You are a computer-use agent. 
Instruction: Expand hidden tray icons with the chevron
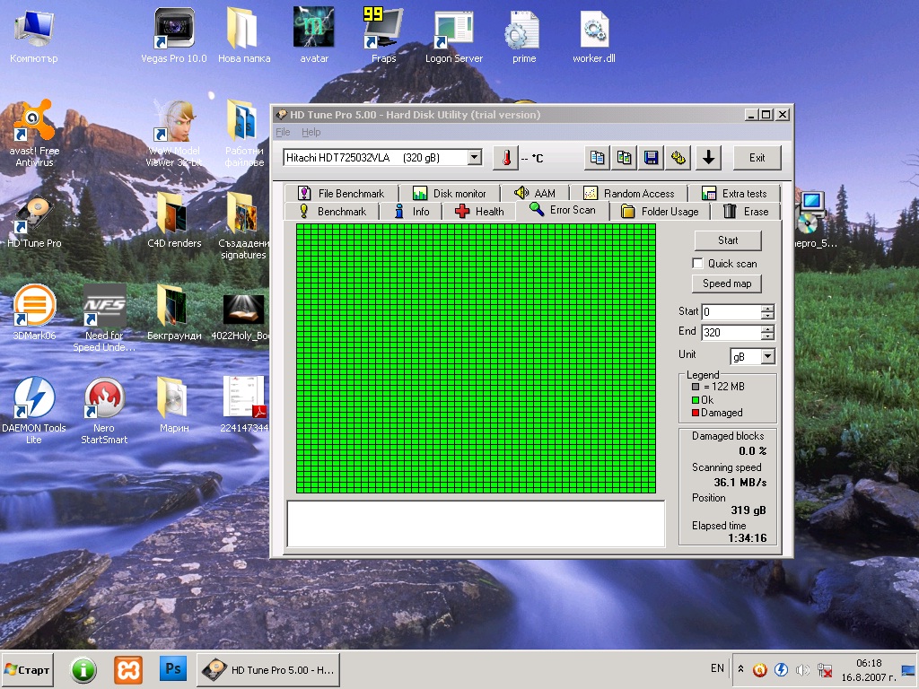740,669
